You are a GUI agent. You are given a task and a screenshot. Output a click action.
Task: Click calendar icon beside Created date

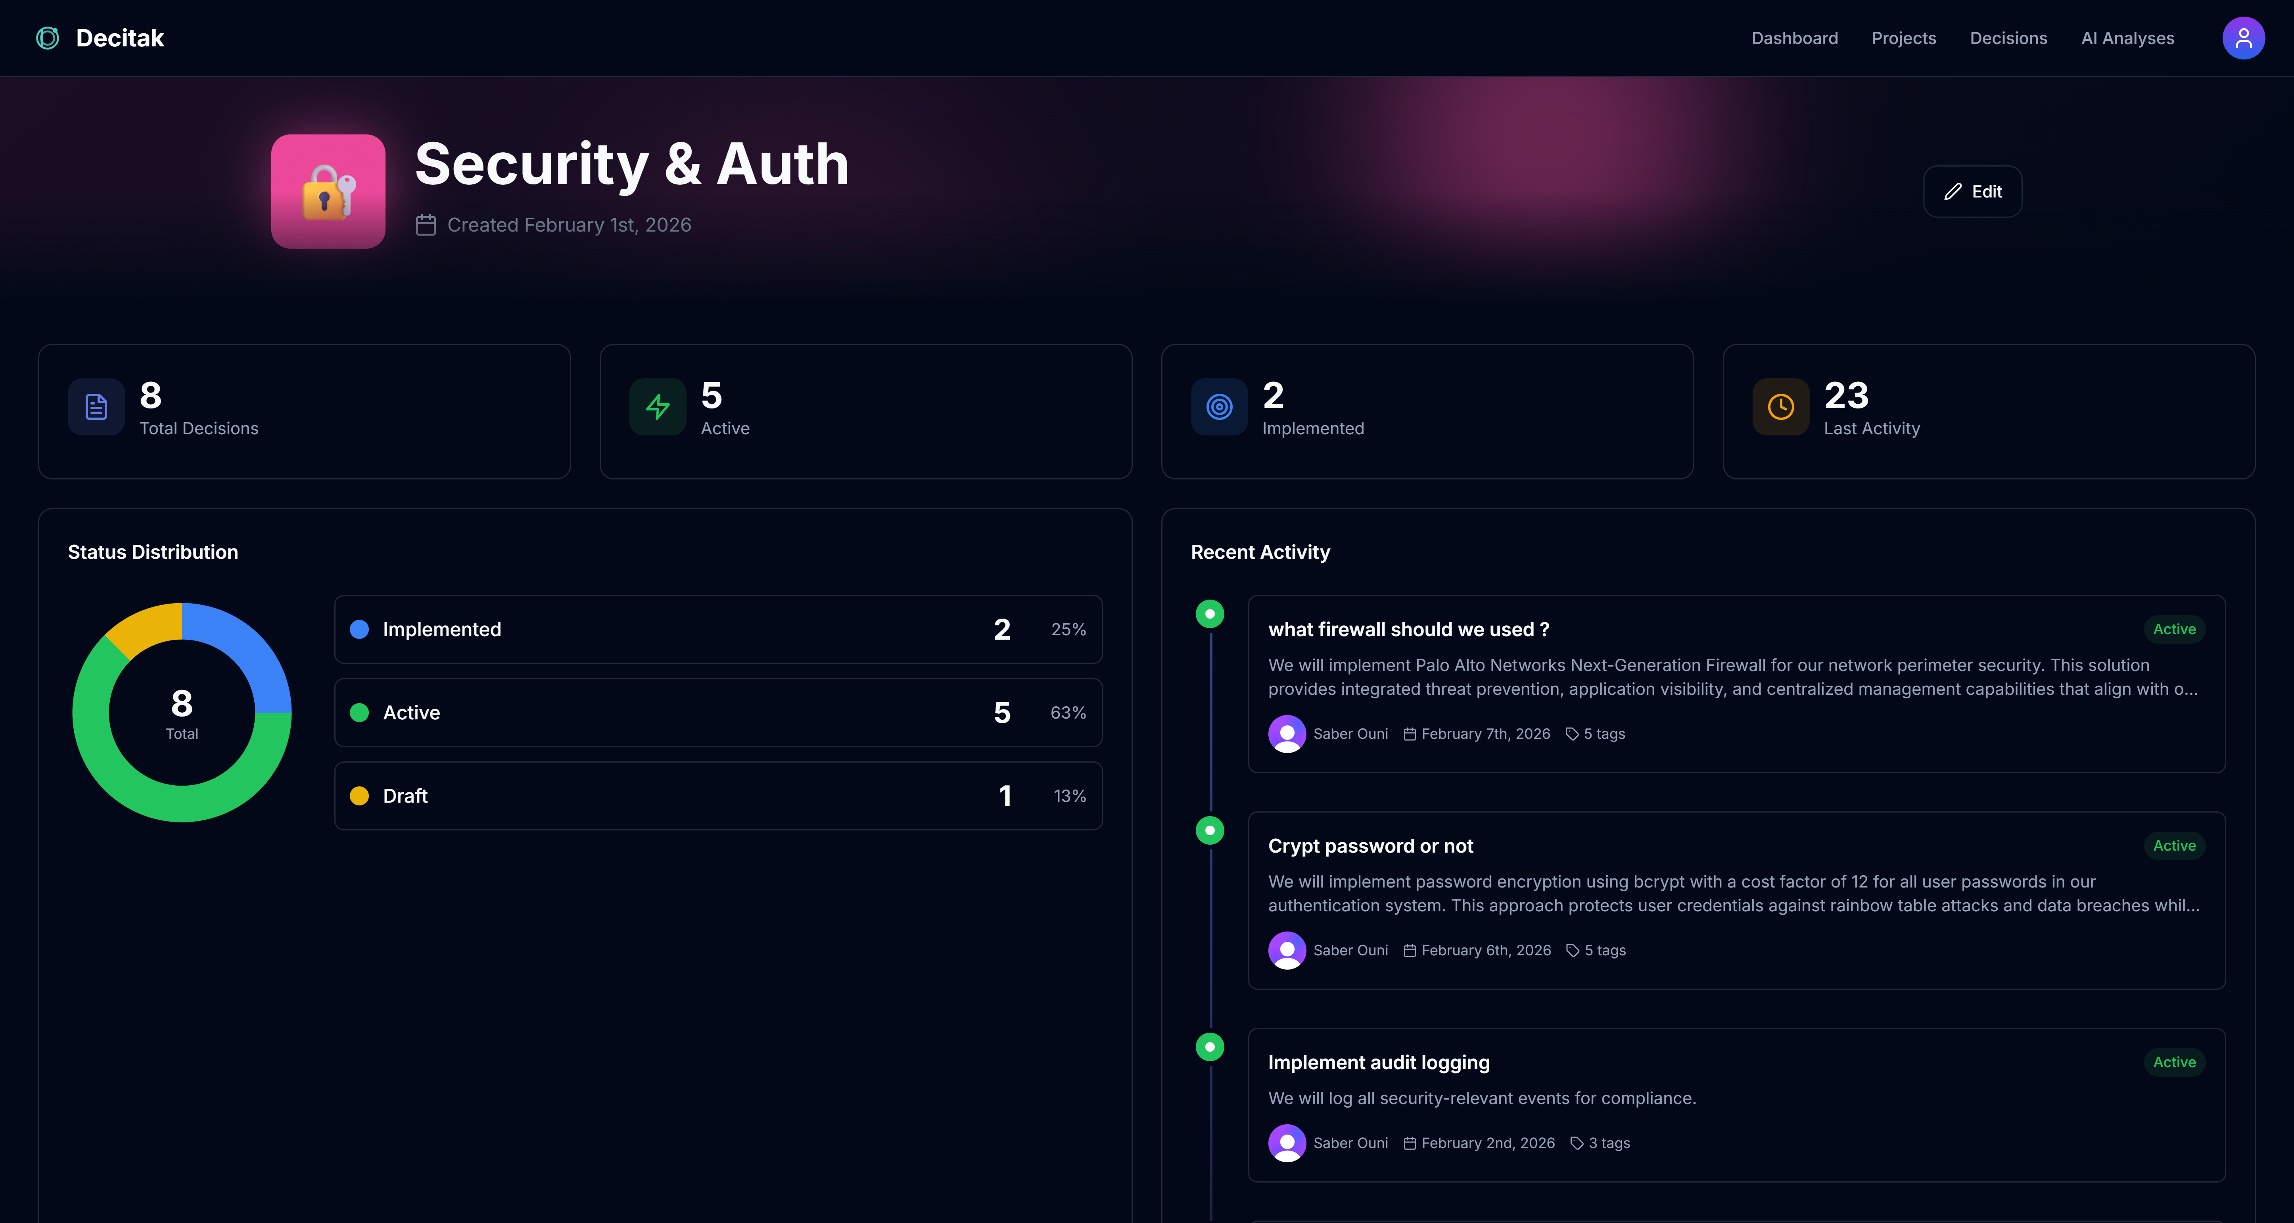pyautogui.click(x=426, y=225)
